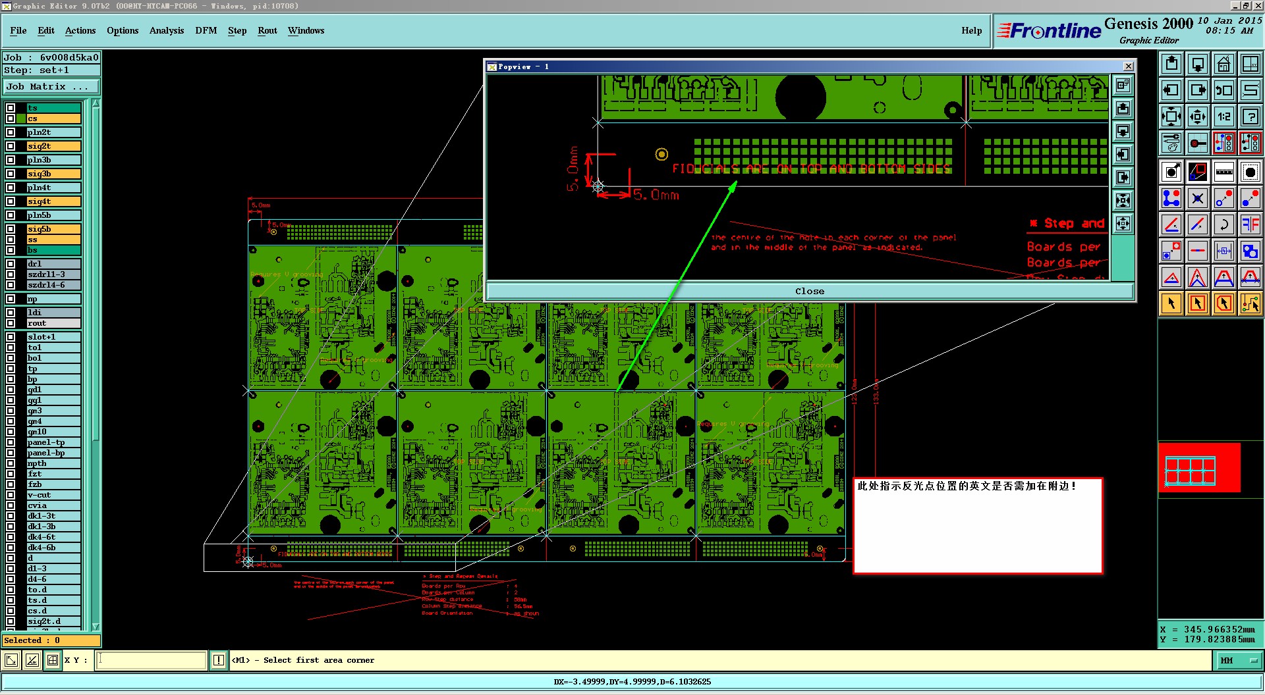The width and height of the screenshot is (1265, 695).
Task: Click the rotate arrow tool icon
Action: 1223,224
